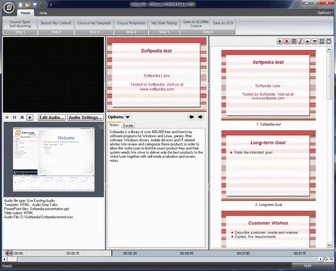
Task: Open the XStream application orb menu
Action: click(x=9, y=8)
